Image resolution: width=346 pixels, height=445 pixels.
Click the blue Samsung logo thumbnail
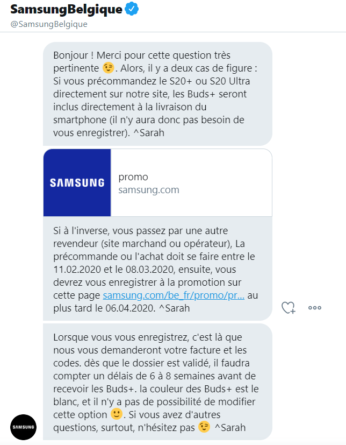point(77,183)
